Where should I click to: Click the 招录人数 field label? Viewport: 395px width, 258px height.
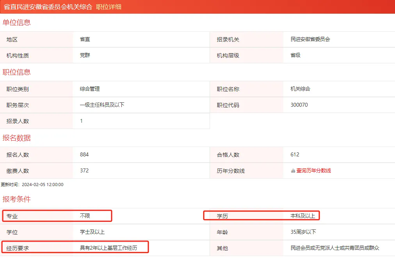tap(18, 121)
